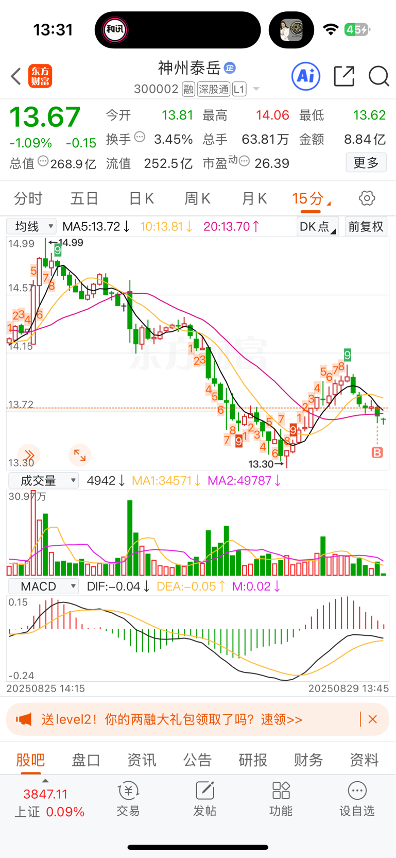
Task: Open the Ai assistant icon
Action: (x=306, y=76)
